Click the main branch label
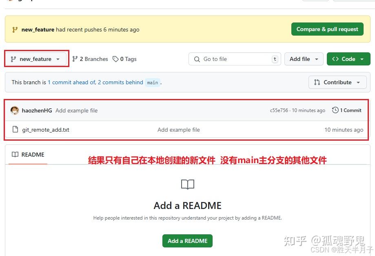375x256 pixels. (x=153, y=83)
